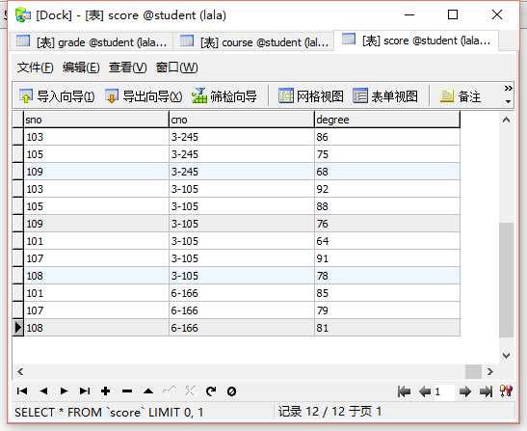Select degree cell with value 88
This screenshot has height=431, width=527.
click(x=387, y=206)
